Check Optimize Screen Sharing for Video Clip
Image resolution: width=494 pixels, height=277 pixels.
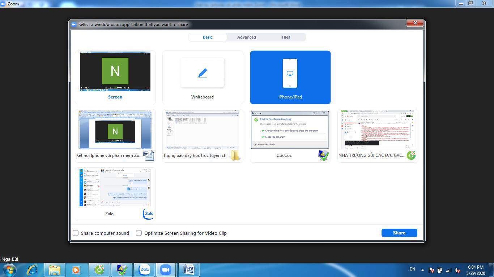[x=139, y=233]
